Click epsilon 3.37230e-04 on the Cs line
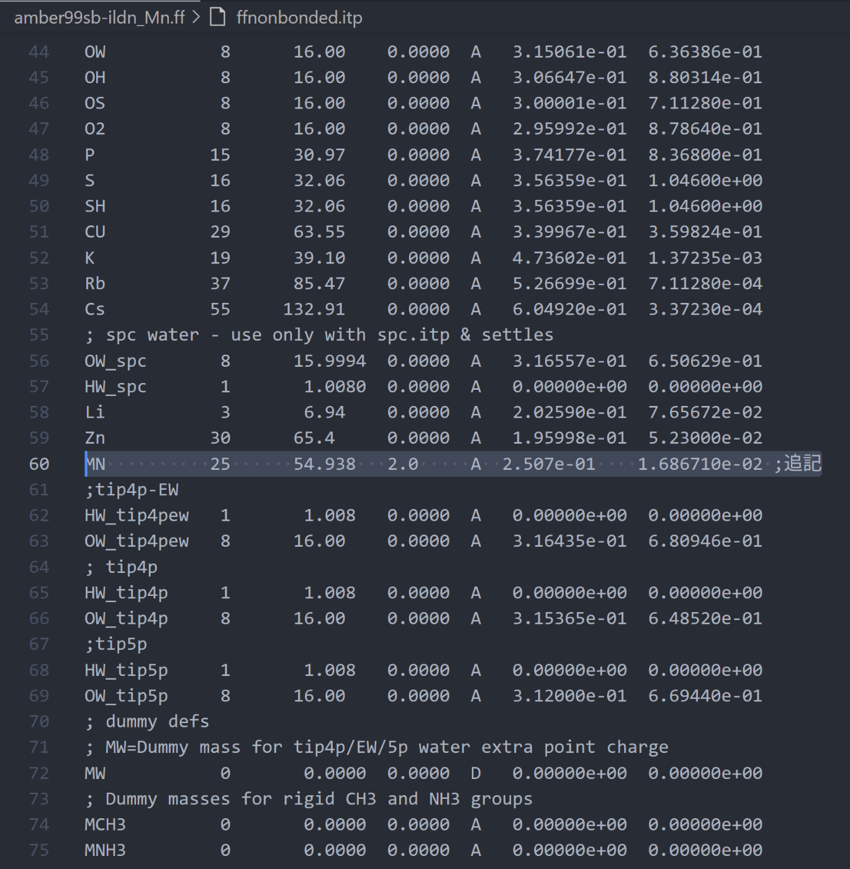This screenshot has height=869, width=850. [x=705, y=309]
